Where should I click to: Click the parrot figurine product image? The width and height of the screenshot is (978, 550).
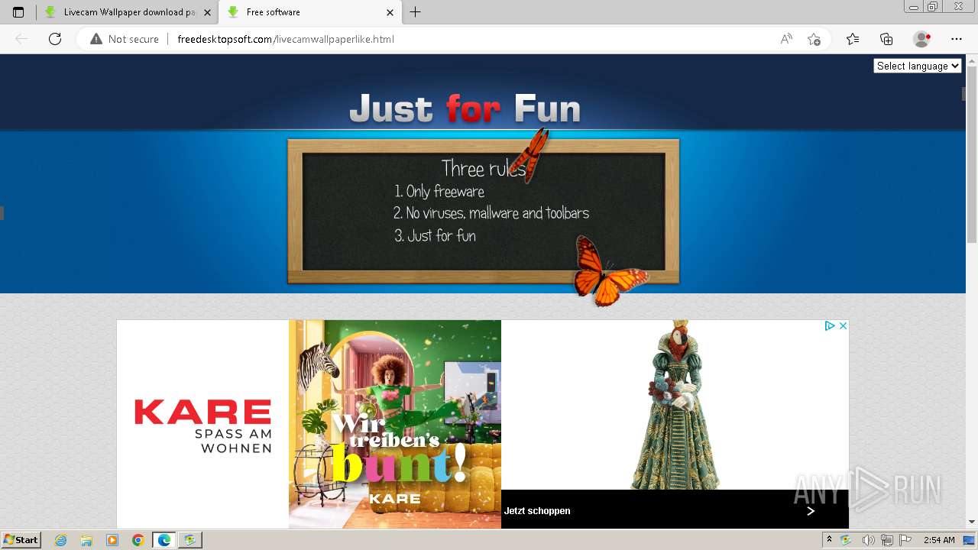click(x=675, y=405)
